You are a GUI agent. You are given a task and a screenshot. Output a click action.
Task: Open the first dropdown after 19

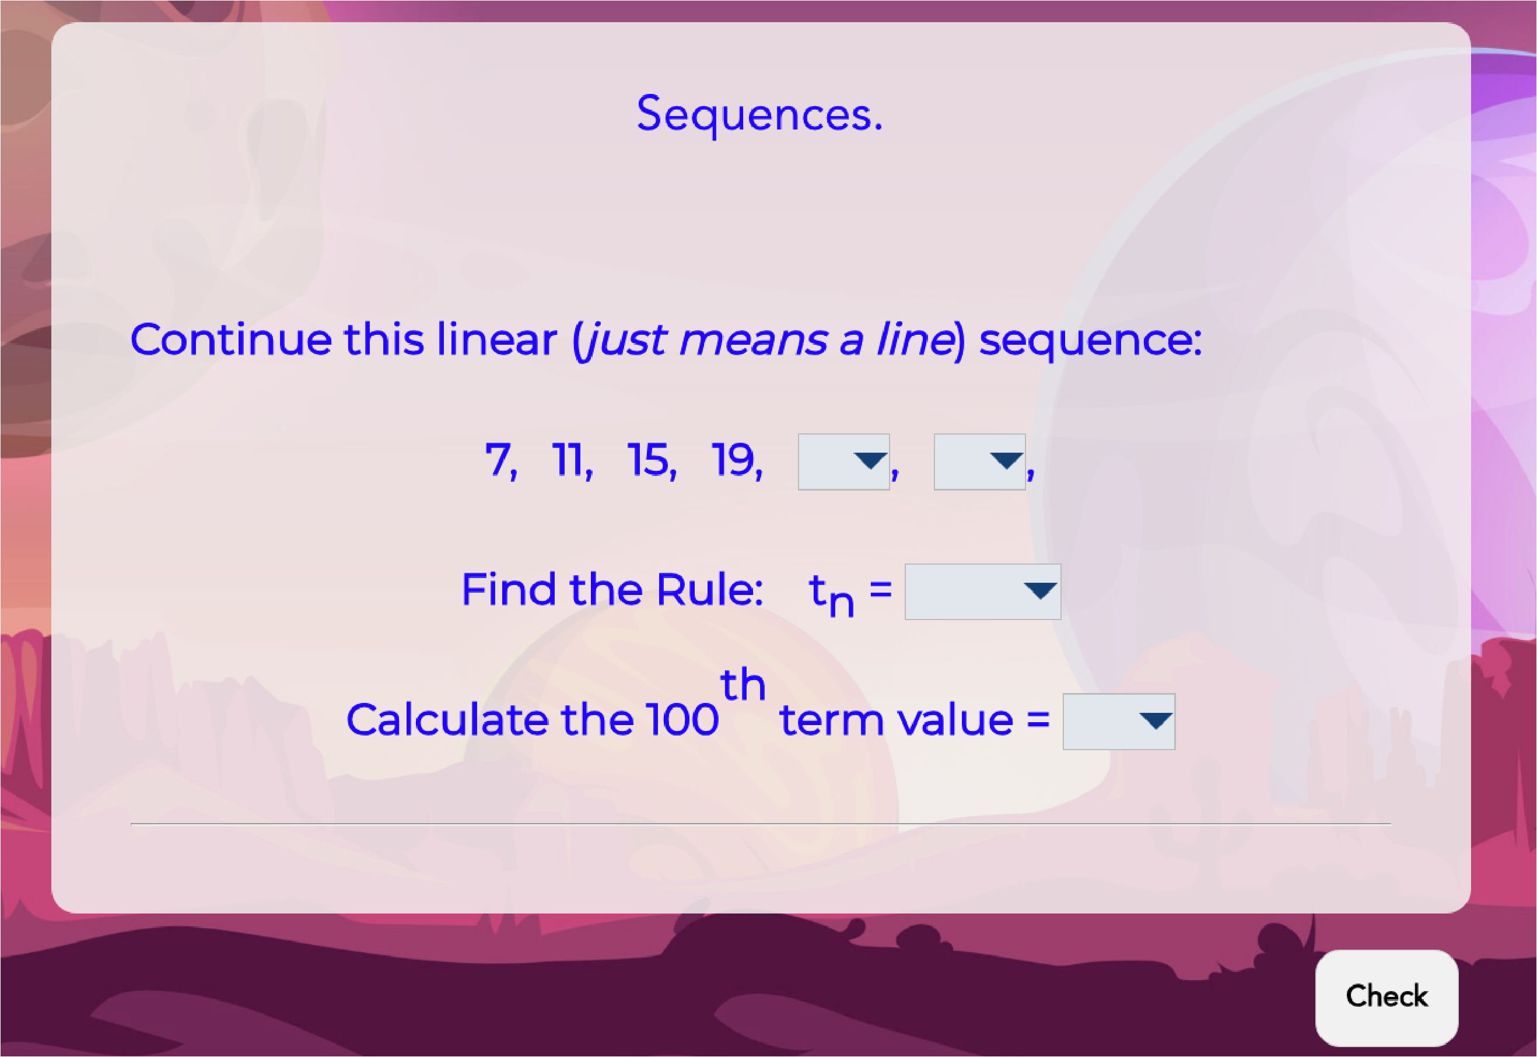pos(843,462)
